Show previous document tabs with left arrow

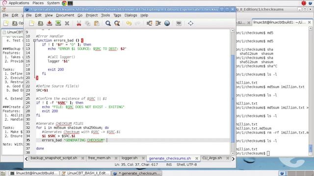(x=26, y=158)
